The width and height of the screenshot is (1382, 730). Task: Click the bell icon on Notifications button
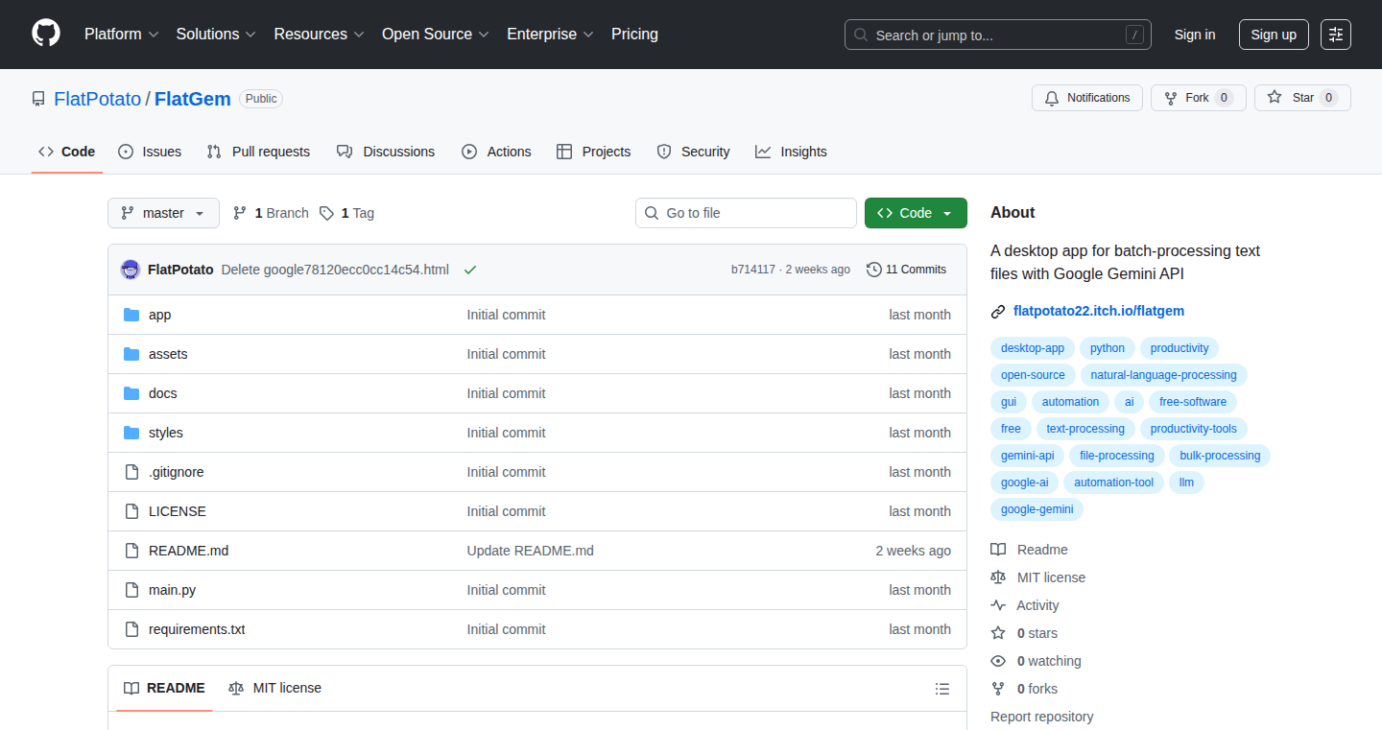(x=1052, y=98)
